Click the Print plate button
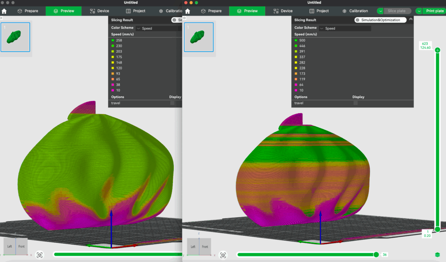This screenshot has height=262, width=446. (x=435, y=10)
